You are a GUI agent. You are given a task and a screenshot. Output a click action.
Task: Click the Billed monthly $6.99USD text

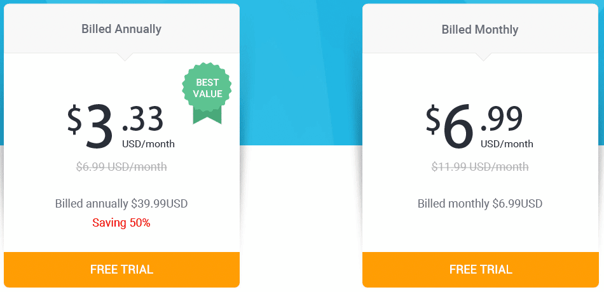pyautogui.click(x=480, y=204)
